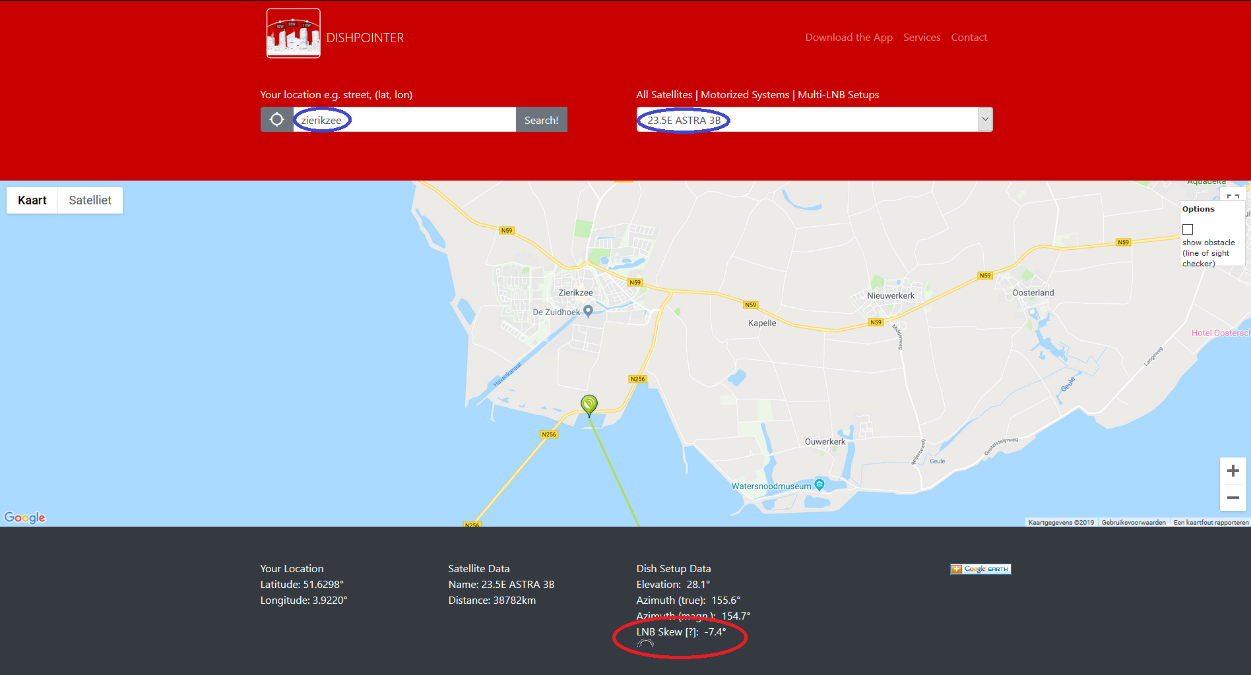Click the DISHPOINTER brand text

tap(365, 38)
